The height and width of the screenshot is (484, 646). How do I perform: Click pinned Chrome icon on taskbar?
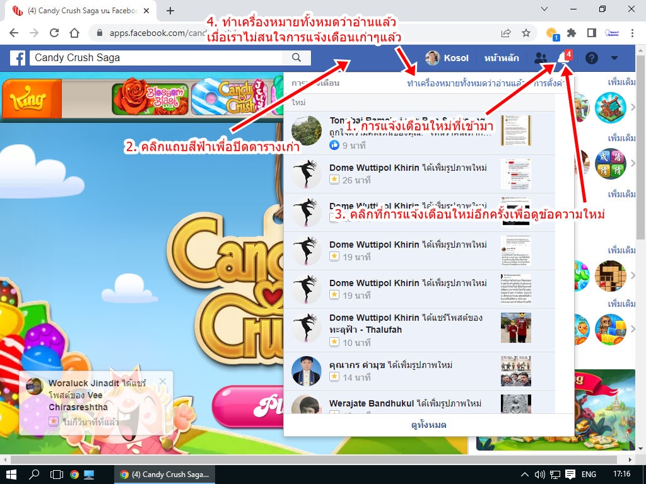(74, 474)
